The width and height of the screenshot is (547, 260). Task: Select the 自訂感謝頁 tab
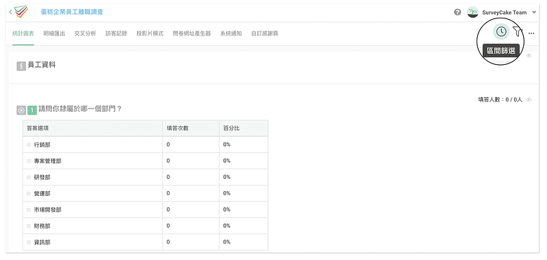point(265,33)
